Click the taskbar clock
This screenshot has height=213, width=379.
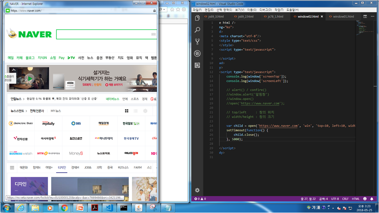[364, 208]
